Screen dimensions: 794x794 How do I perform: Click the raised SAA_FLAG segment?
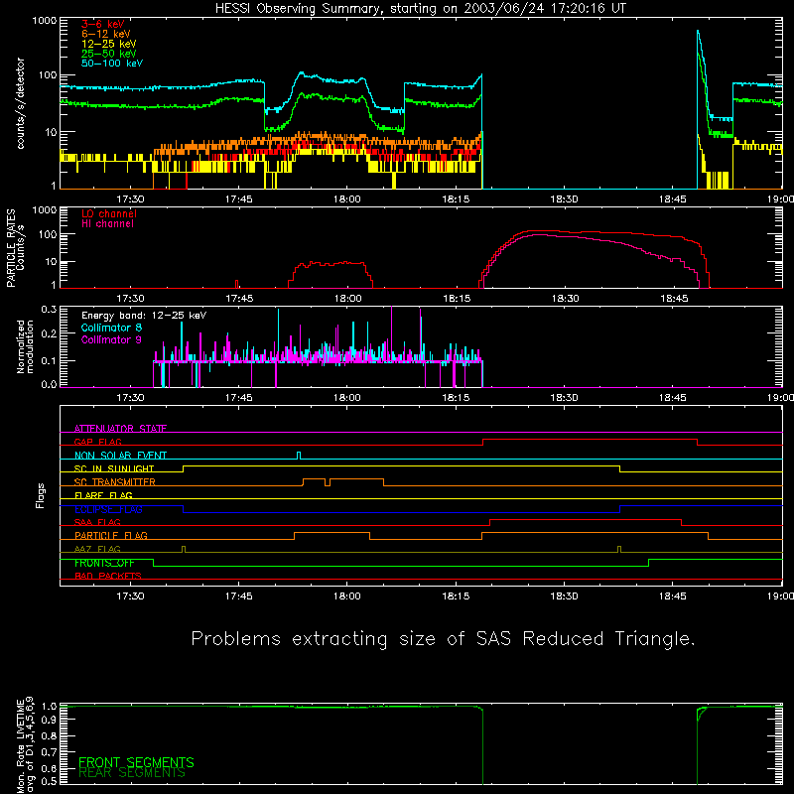point(586,519)
